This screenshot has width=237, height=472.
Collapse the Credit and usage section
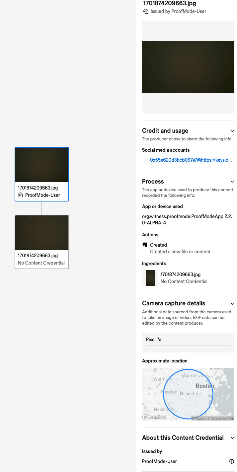(x=232, y=131)
